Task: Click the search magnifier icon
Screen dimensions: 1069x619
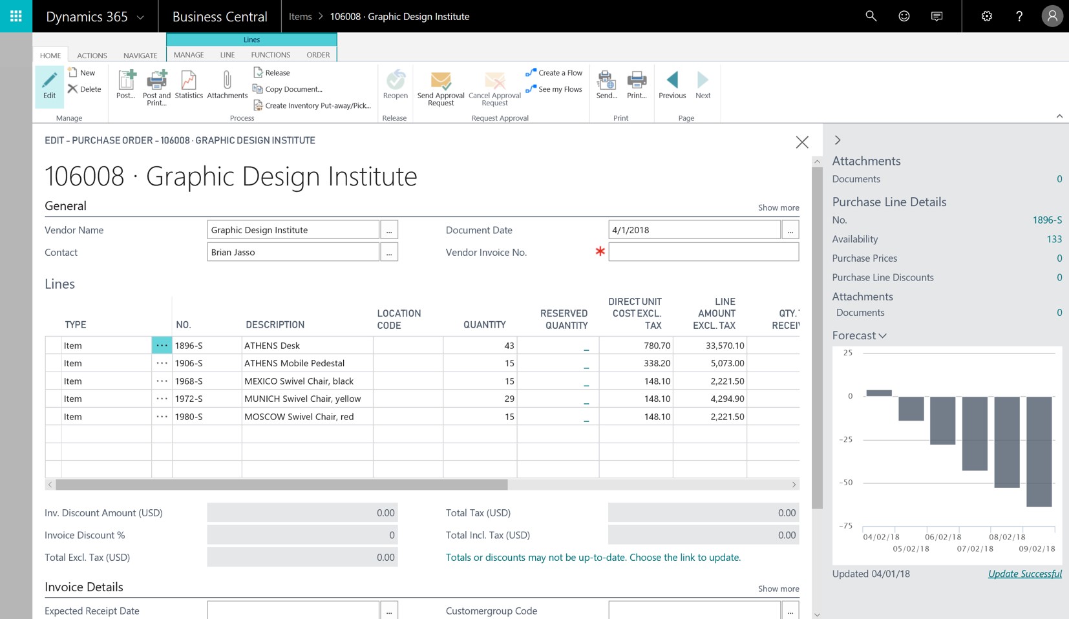Action: point(871,16)
